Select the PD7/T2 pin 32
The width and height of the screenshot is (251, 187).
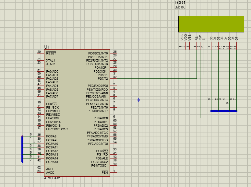click(113, 78)
